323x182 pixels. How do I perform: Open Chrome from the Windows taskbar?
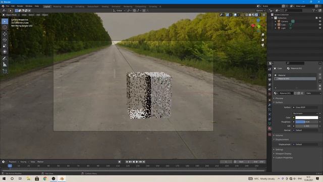point(45,178)
